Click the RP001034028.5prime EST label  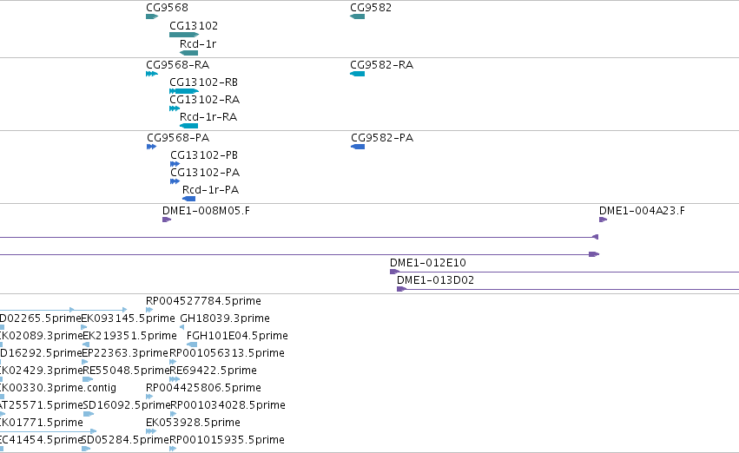pyautogui.click(x=228, y=405)
